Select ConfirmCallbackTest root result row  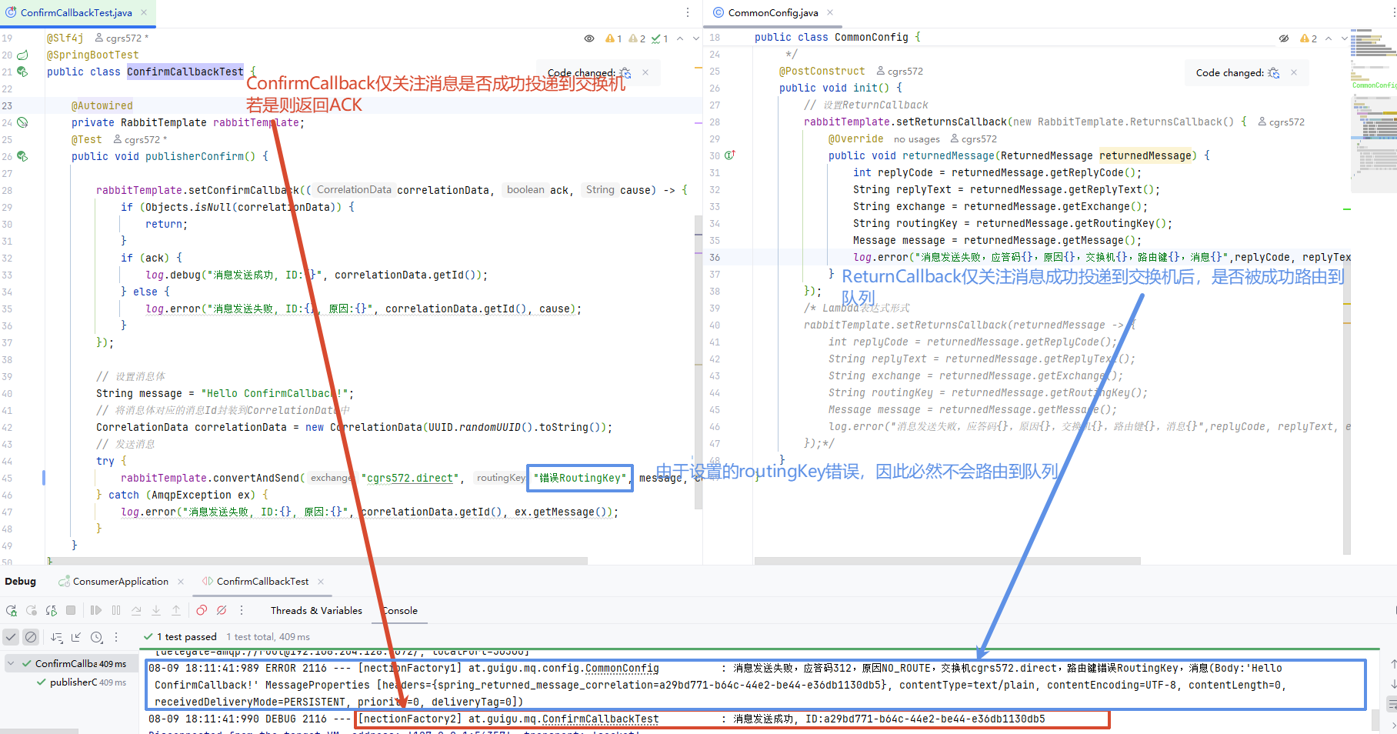(73, 663)
